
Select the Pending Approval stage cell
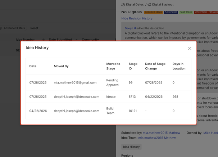(113, 82)
